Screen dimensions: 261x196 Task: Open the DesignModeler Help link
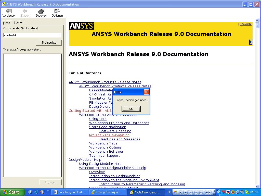pos(85,160)
